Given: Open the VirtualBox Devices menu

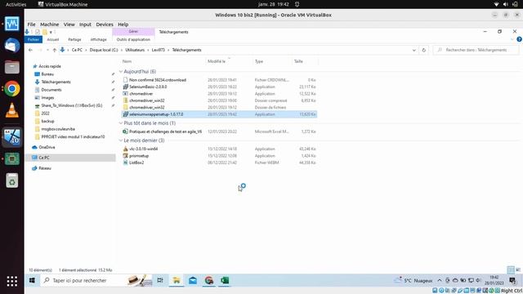Looking at the screenshot, I should pos(105,24).
